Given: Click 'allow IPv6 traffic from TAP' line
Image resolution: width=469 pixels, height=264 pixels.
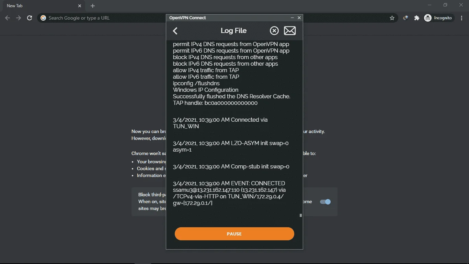Looking at the screenshot, I should tap(206, 77).
